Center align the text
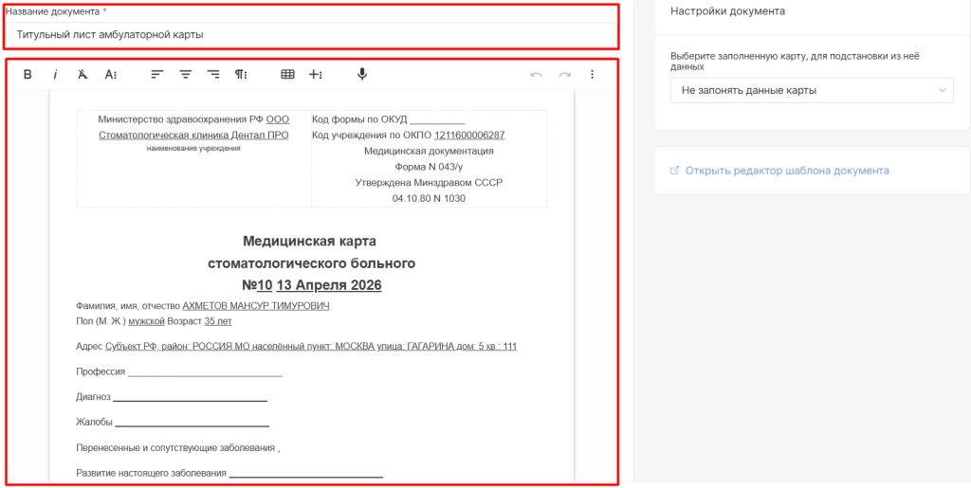The height and width of the screenshot is (488, 971). pos(186,74)
